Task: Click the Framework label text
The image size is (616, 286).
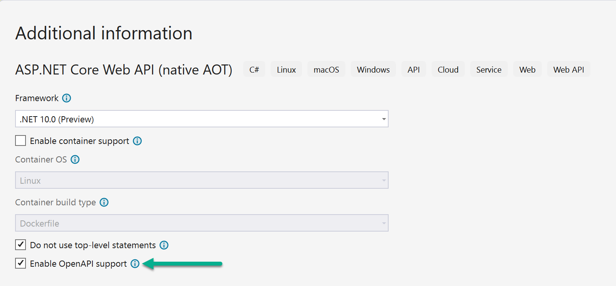Action: click(x=37, y=98)
